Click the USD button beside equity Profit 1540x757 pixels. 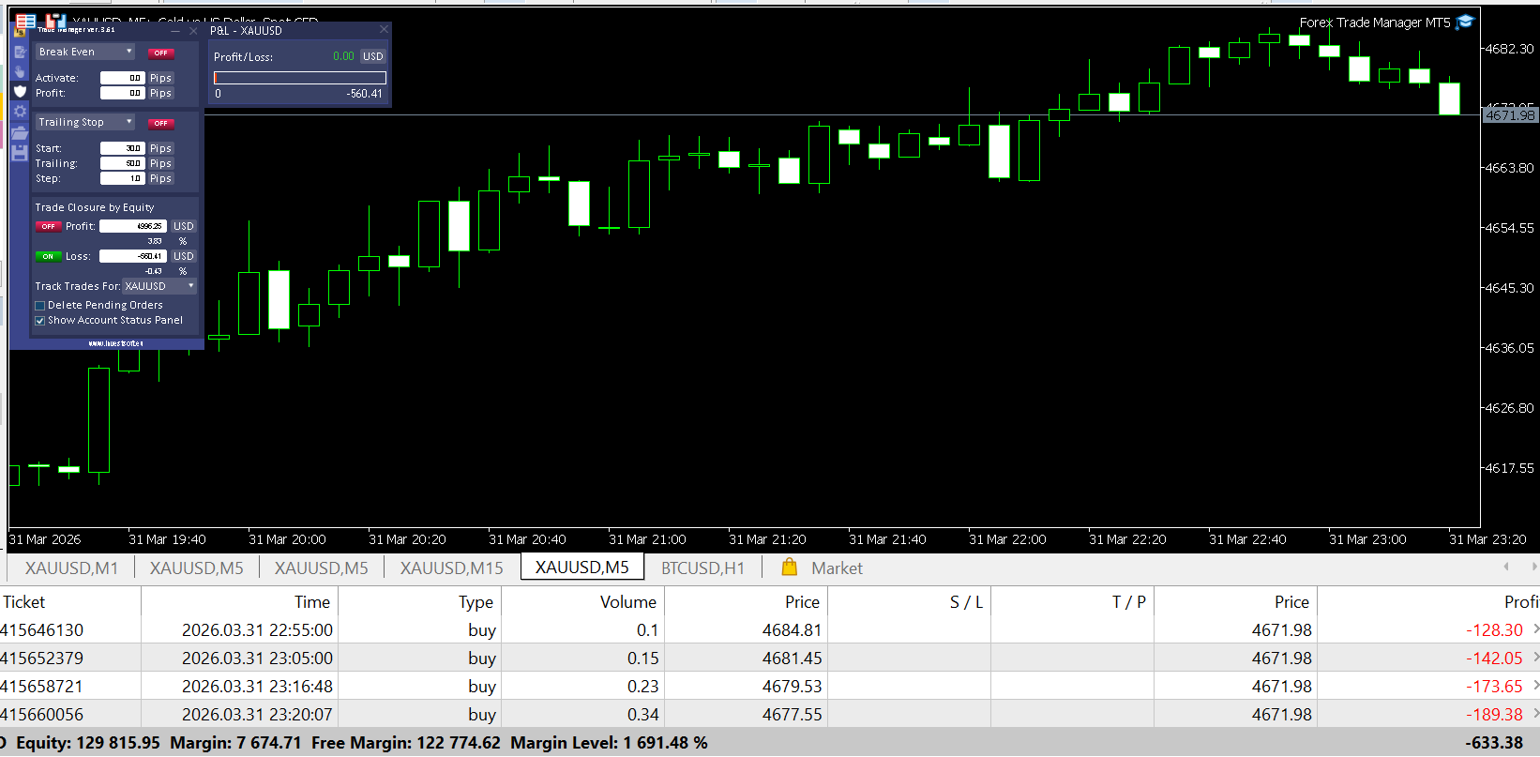[184, 226]
